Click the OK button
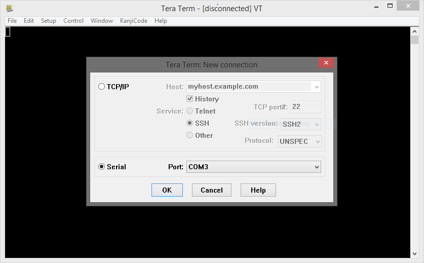Viewport: 424px width, 263px height. pos(167,190)
